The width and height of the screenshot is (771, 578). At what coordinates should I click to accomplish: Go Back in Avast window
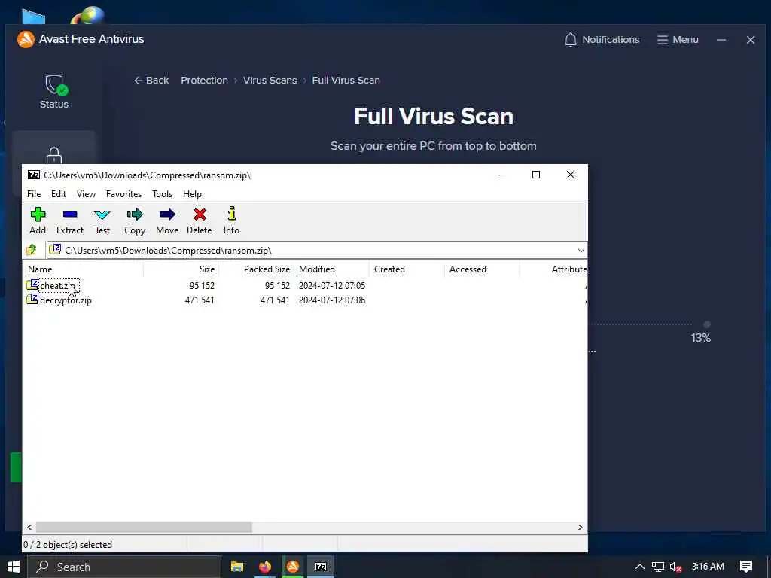click(151, 80)
